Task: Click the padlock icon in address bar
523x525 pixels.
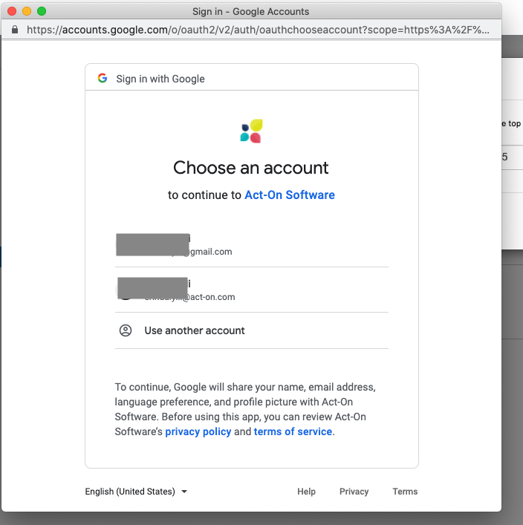Action: click(x=15, y=30)
